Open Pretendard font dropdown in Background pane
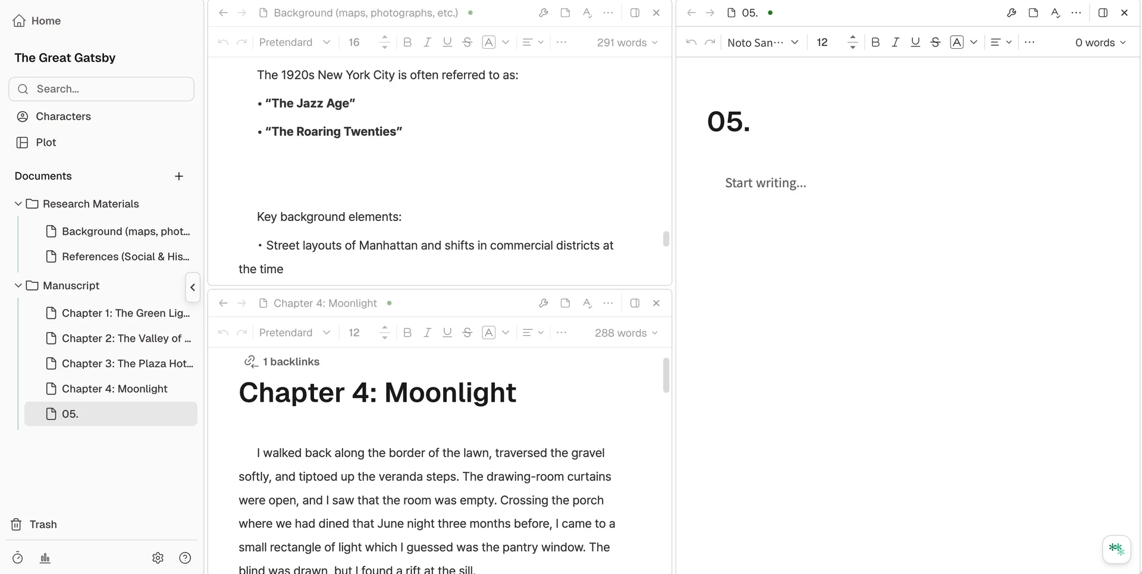Viewport: 1142px width, 574px height. [x=294, y=42]
